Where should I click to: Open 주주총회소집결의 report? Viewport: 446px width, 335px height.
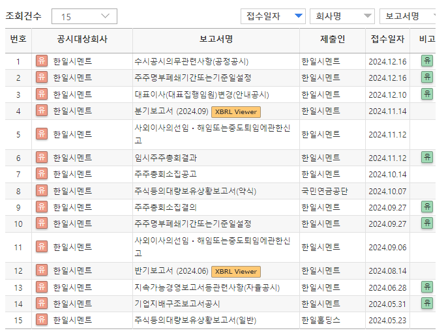click(166, 207)
